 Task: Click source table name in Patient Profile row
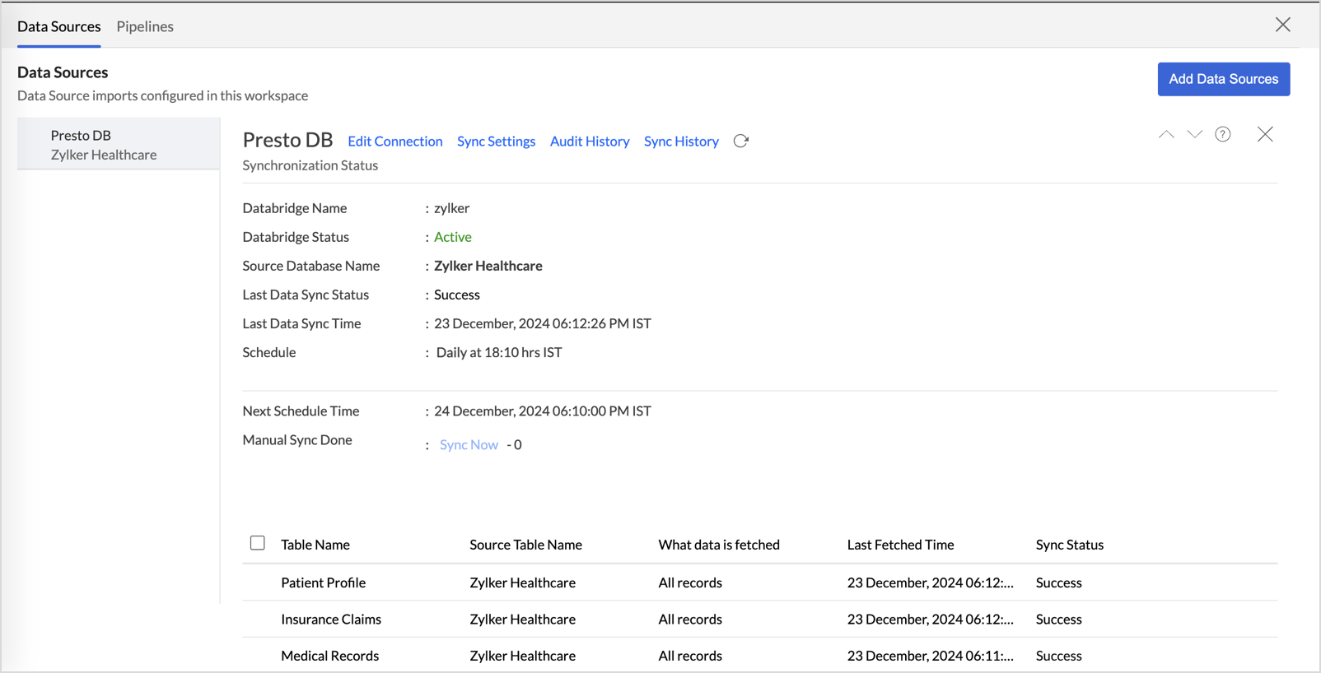coord(523,582)
